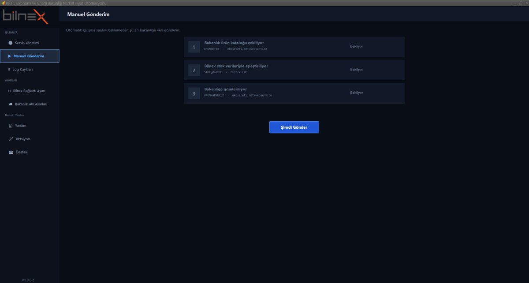Click the Bakanlığa gönderiliyor step title

coord(226,89)
